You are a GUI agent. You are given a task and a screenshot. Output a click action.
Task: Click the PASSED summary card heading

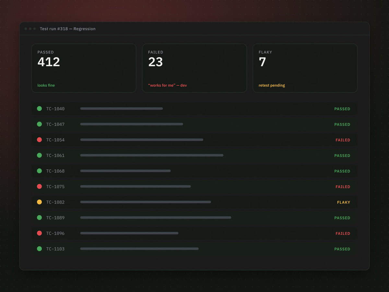click(x=46, y=52)
